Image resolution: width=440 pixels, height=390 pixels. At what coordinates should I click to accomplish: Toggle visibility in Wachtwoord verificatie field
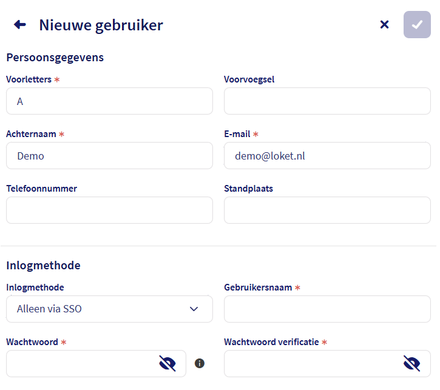point(412,363)
